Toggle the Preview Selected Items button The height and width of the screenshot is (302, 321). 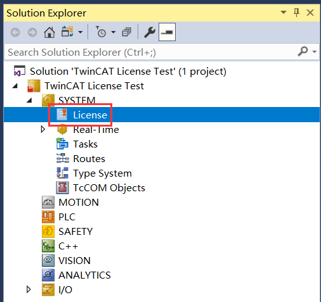pyautogui.click(x=167, y=32)
